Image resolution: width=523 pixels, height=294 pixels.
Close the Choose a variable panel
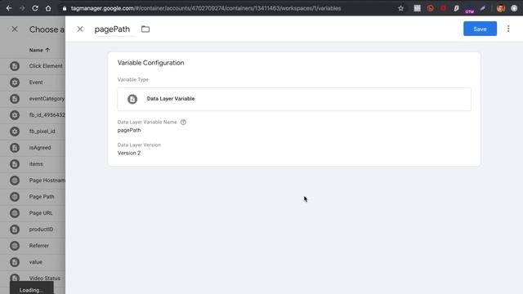tap(15, 29)
